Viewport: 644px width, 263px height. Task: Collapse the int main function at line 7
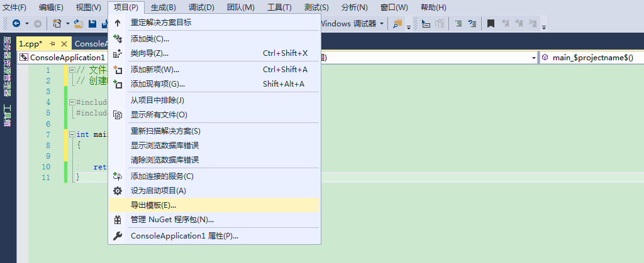click(72, 134)
